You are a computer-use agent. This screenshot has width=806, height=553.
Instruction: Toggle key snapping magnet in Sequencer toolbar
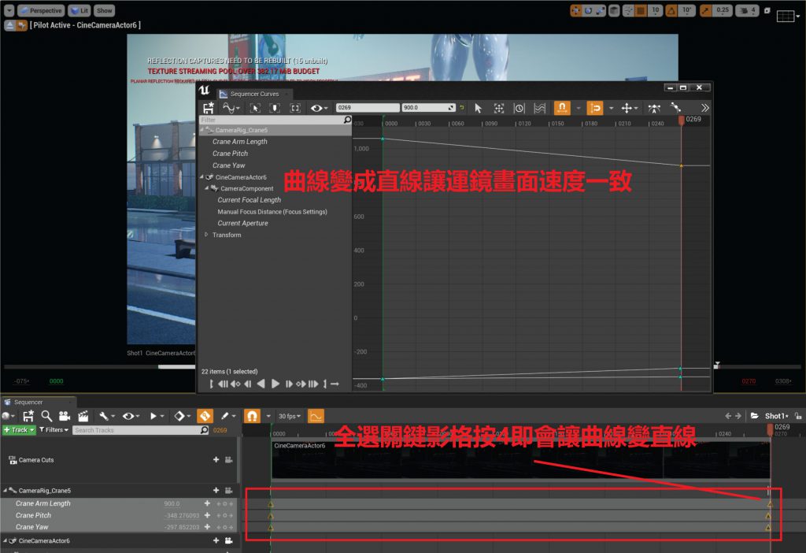point(253,415)
